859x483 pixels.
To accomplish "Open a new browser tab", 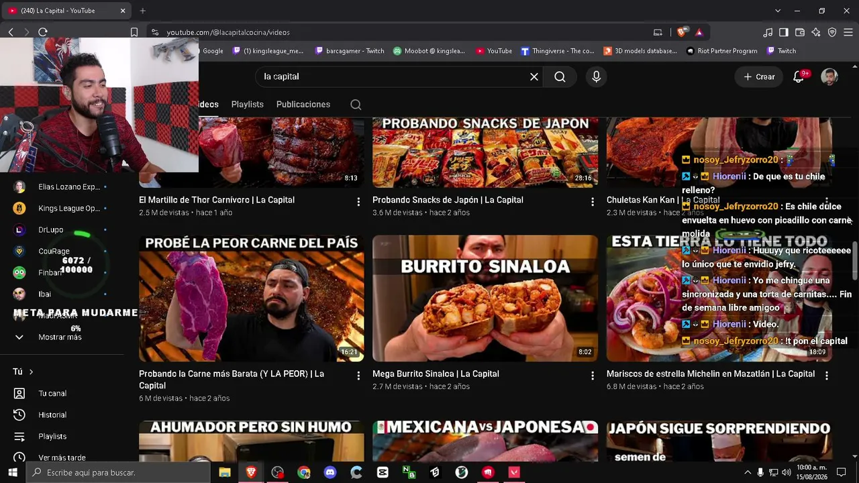I will click(x=142, y=11).
